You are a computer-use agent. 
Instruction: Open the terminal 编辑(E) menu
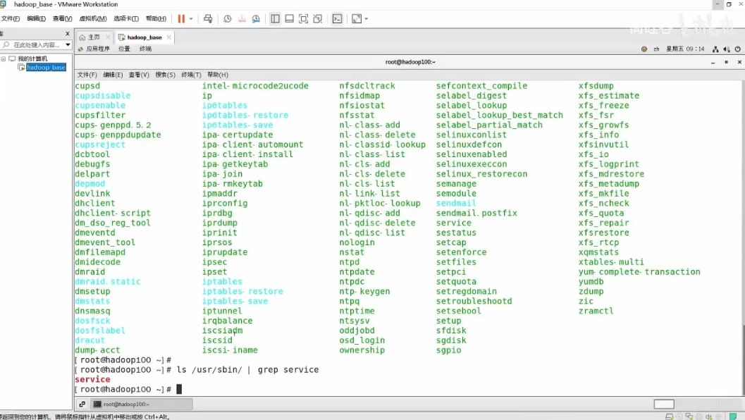113,75
